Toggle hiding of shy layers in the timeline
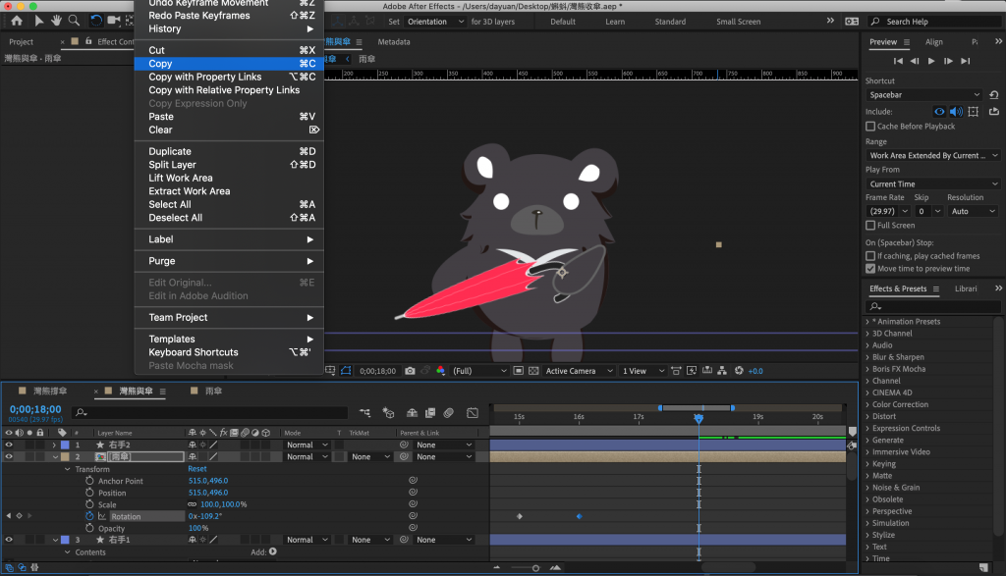The height and width of the screenshot is (576, 1006). point(413,413)
